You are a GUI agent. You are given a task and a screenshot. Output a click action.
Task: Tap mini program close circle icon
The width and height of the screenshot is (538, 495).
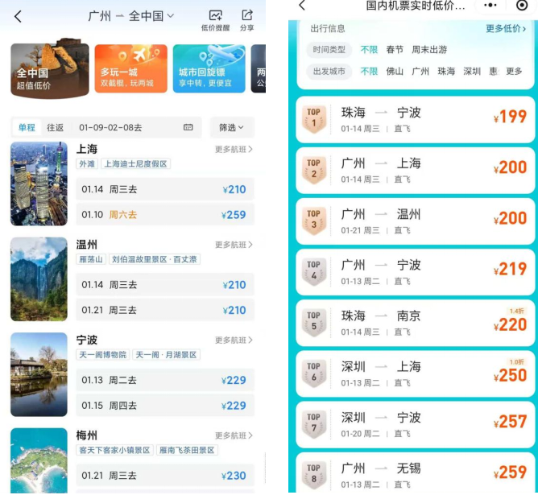(x=522, y=5)
